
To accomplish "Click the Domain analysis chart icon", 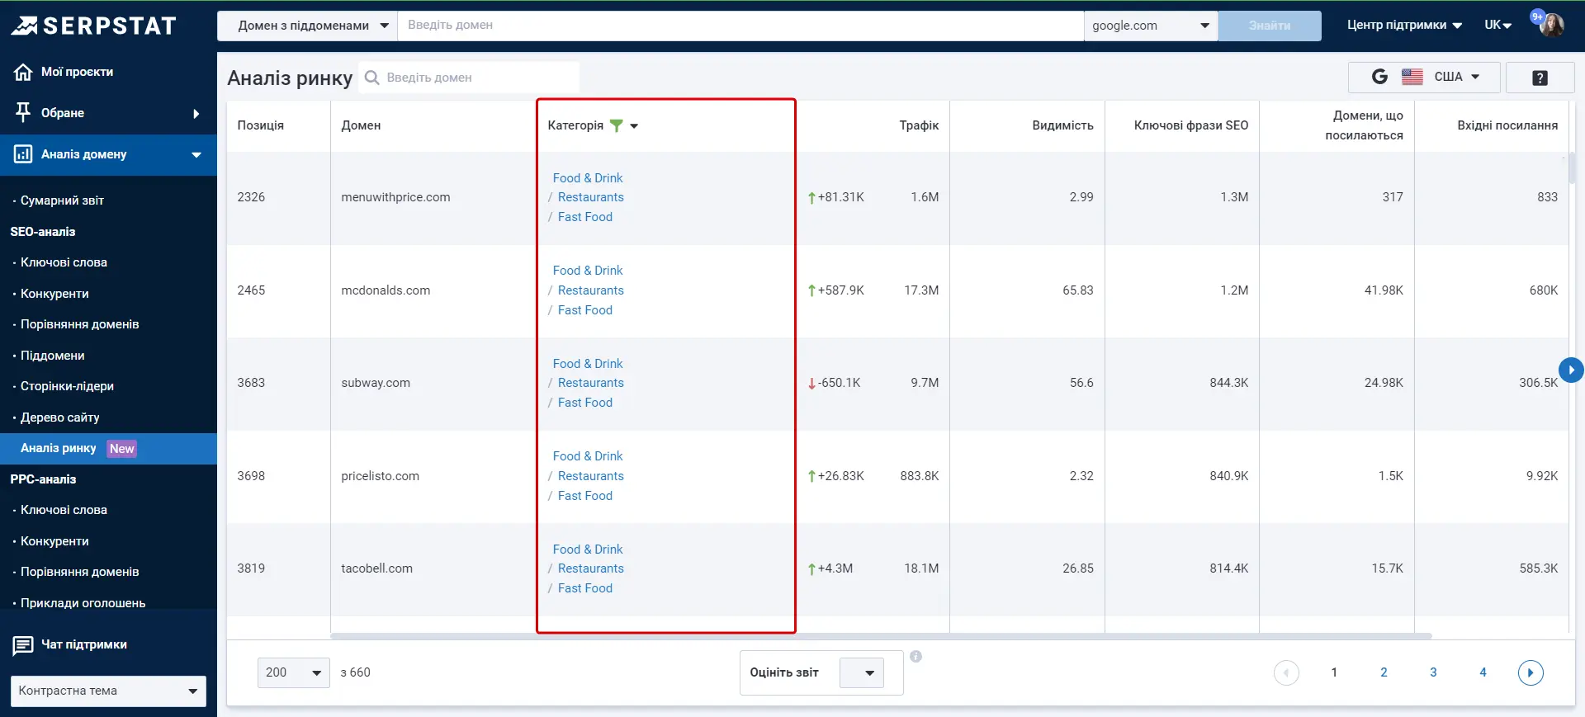I will [x=23, y=154].
